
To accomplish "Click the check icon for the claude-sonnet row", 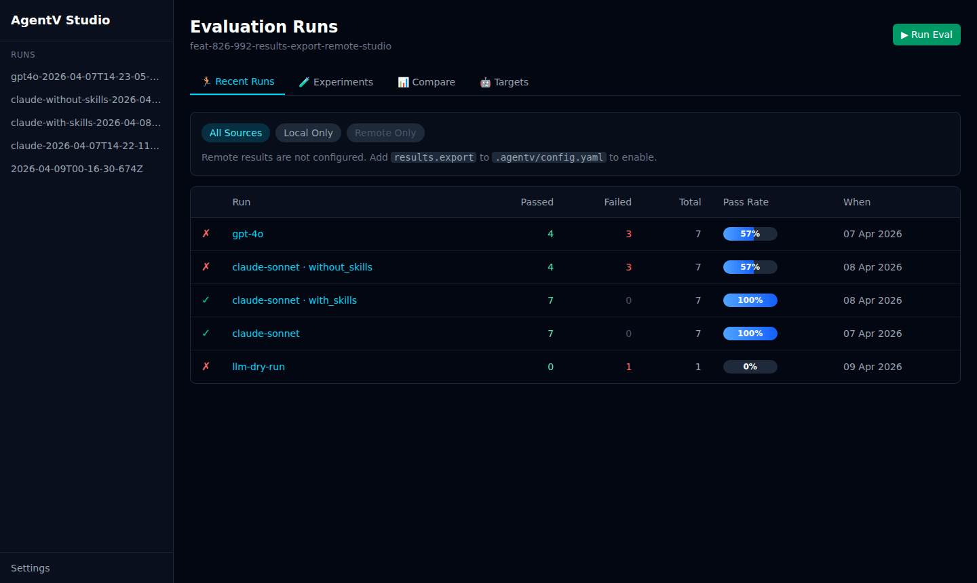I will 206,334.
